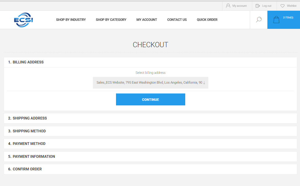Screen dimensions: 300x186
Task: Open the SHOP BY CATEGORY menu
Action: tap(111, 20)
